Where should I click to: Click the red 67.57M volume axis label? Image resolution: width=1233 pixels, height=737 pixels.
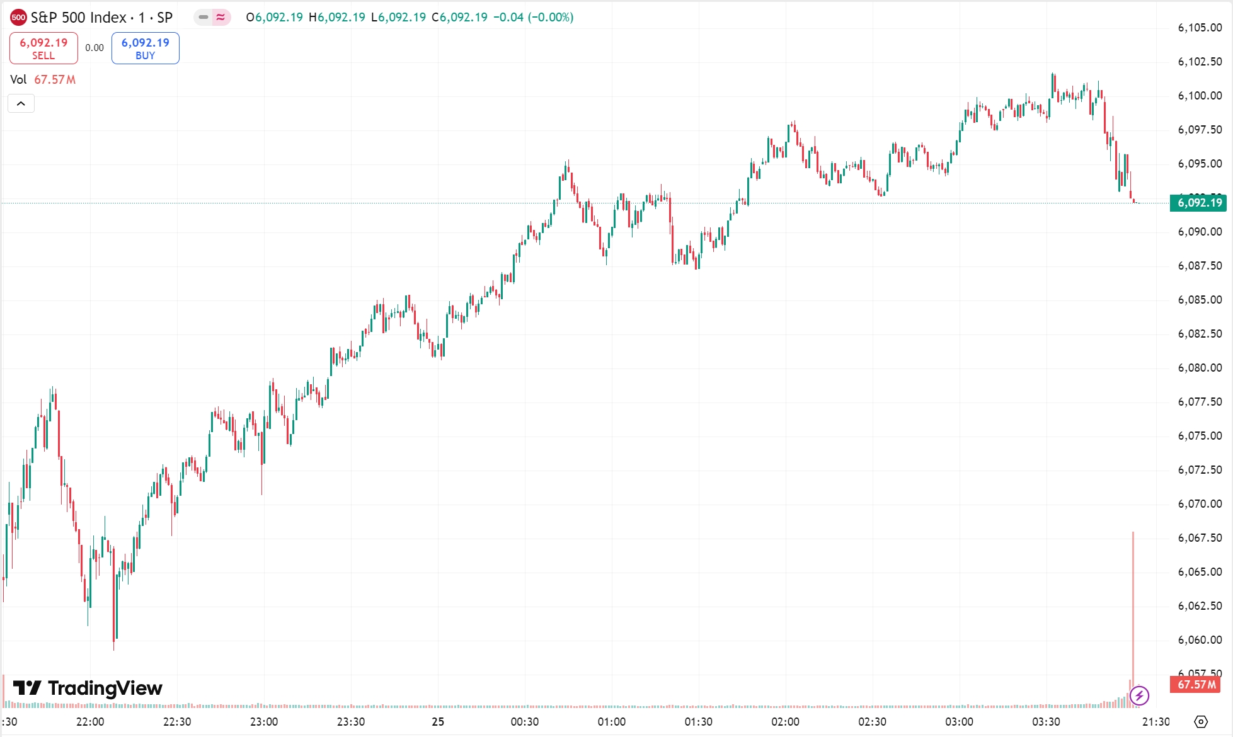[1196, 685]
